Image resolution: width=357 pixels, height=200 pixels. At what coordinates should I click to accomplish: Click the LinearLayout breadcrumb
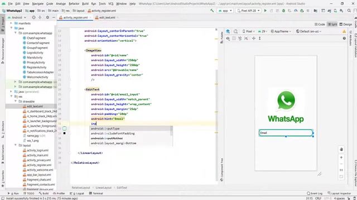click(x=103, y=188)
